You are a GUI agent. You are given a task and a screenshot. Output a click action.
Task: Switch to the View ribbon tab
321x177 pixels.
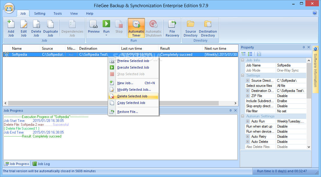(74, 13)
